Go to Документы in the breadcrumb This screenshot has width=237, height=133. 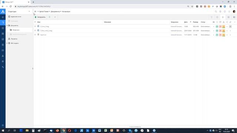click(55, 11)
